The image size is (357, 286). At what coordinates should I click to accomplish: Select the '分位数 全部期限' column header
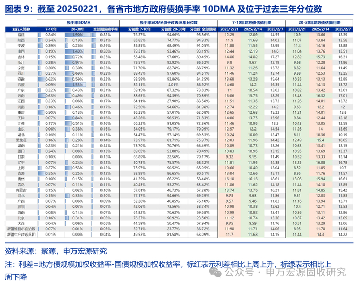[x=203, y=29]
